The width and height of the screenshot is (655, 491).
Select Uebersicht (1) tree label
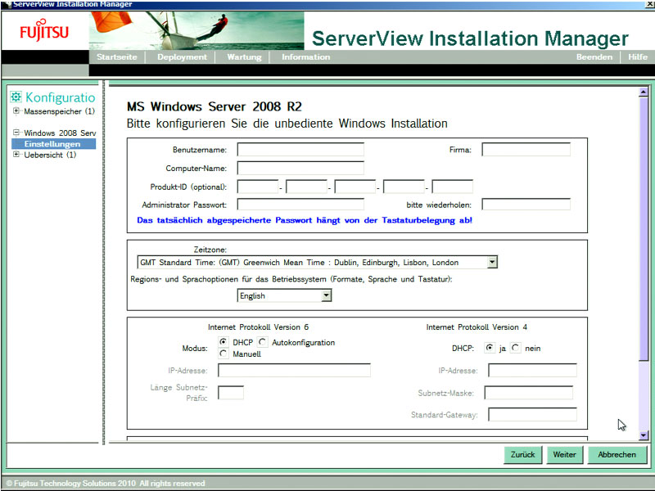50,155
